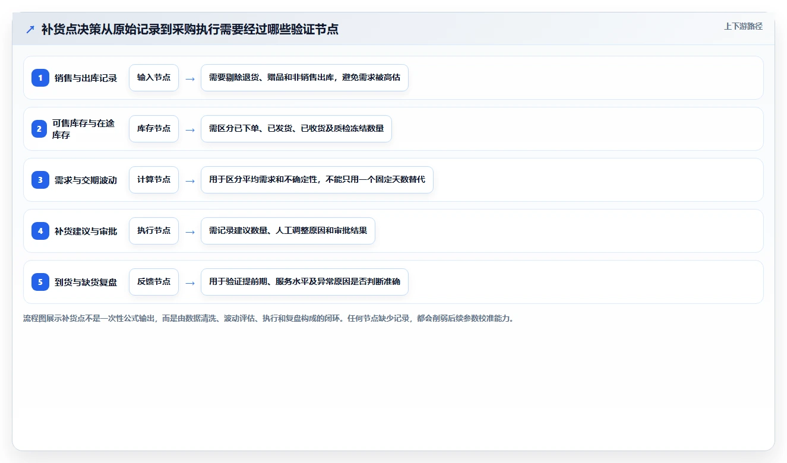Select step number badge 3
Viewport: 787px width, 463px height.
(x=40, y=180)
